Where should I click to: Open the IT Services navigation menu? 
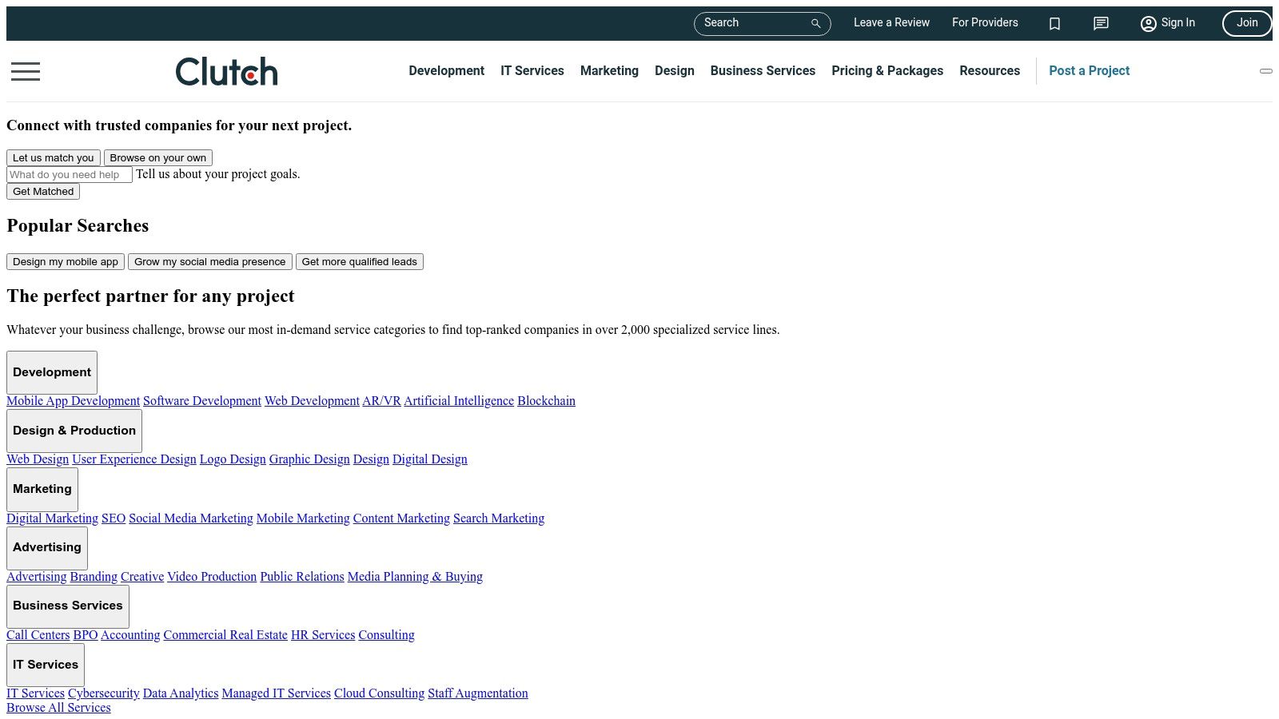click(x=532, y=70)
